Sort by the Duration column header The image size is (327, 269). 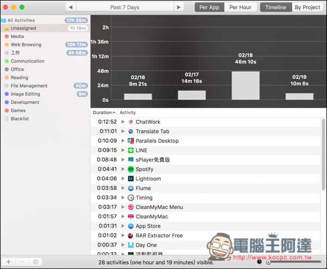click(x=104, y=112)
